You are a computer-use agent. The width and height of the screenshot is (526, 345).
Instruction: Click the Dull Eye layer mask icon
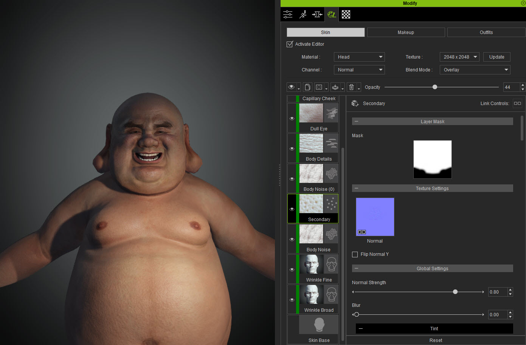click(331, 113)
